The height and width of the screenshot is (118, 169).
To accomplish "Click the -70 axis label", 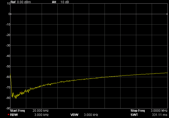I will (8, 87).
